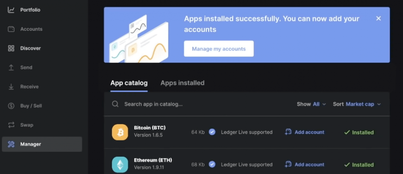Click the Swap arrows icon
Screen dimensions: 403x174
click(x=11, y=125)
